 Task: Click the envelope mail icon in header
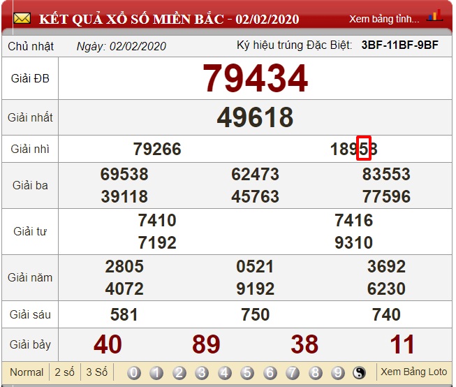(22, 17)
